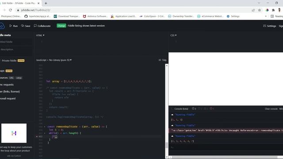283x159 pixels.
Task: Click the cdnjs tag under Resources
Action: (19, 78)
